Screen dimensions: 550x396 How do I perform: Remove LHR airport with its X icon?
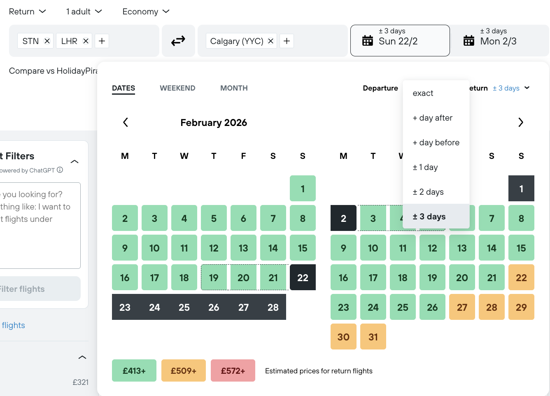86,41
